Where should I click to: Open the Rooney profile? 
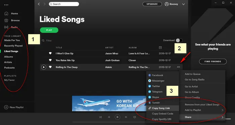point(171,4)
